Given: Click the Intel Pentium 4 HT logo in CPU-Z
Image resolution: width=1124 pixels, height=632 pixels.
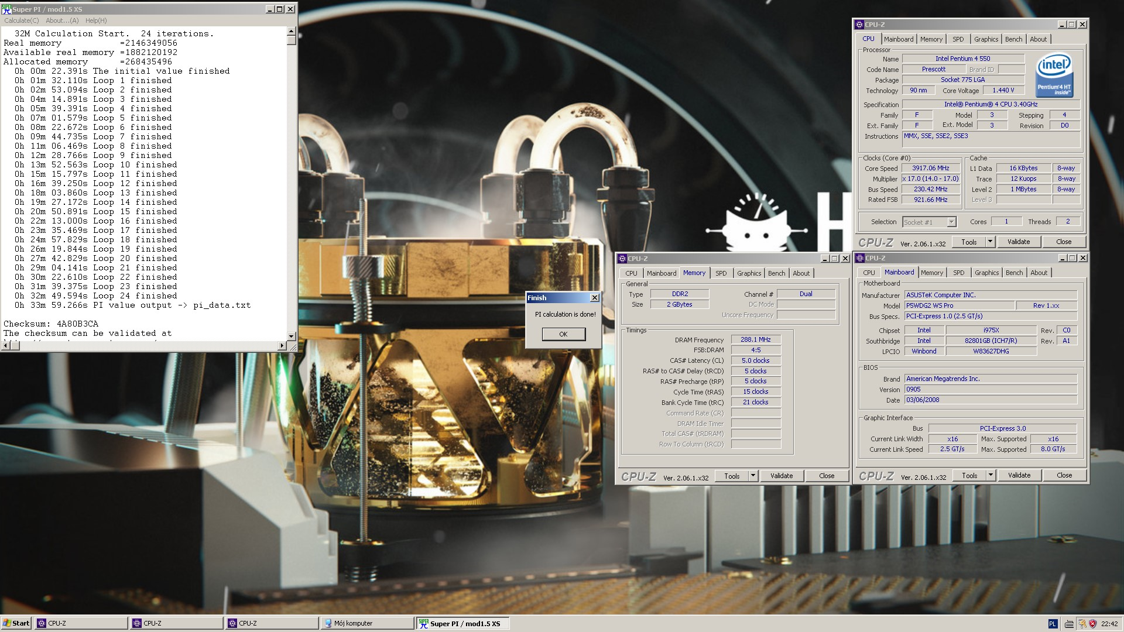Looking at the screenshot, I should [1054, 75].
